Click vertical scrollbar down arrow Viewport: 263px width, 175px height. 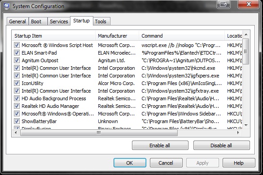coord(246,125)
